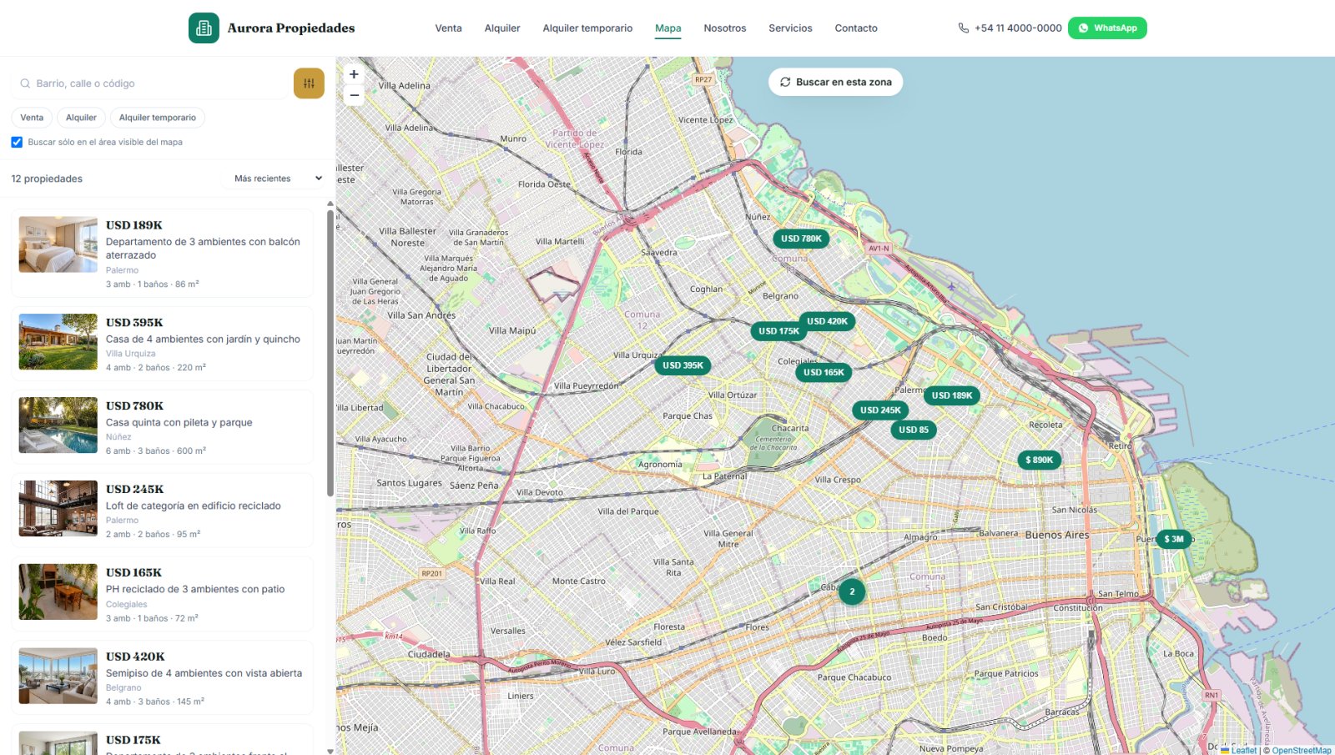This screenshot has width=1335, height=755.
Task: Open the USD 395K house listing thumbnail
Action: pyautogui.click(x=58, y=342)
